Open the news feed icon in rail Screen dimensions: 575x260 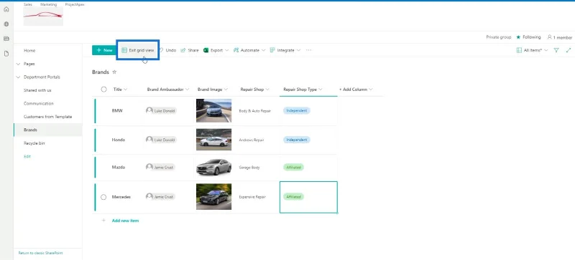[x=6, y=39]
